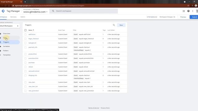
Task: Open the payment_info trigger
Action: click(x=33, y=47)
